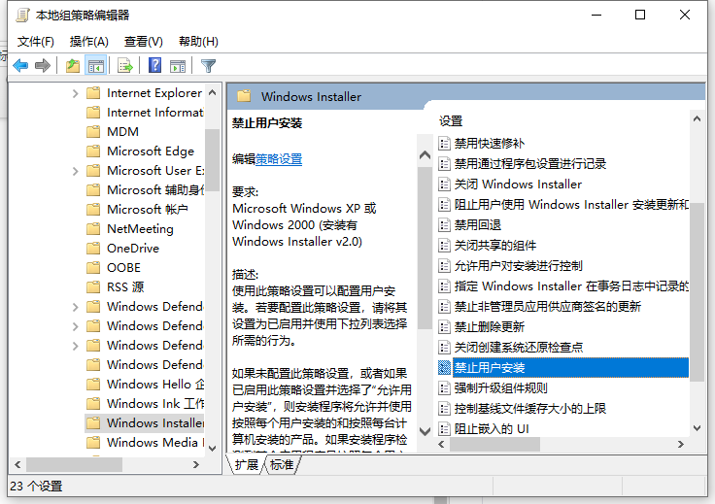Open the 操作(A) menu
Image resolution: width=715 pixels, height=504 pixels.
[89, 42]
